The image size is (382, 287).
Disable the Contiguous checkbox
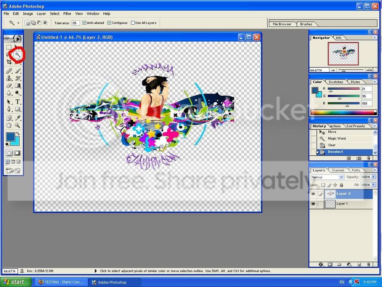point(109,23)
